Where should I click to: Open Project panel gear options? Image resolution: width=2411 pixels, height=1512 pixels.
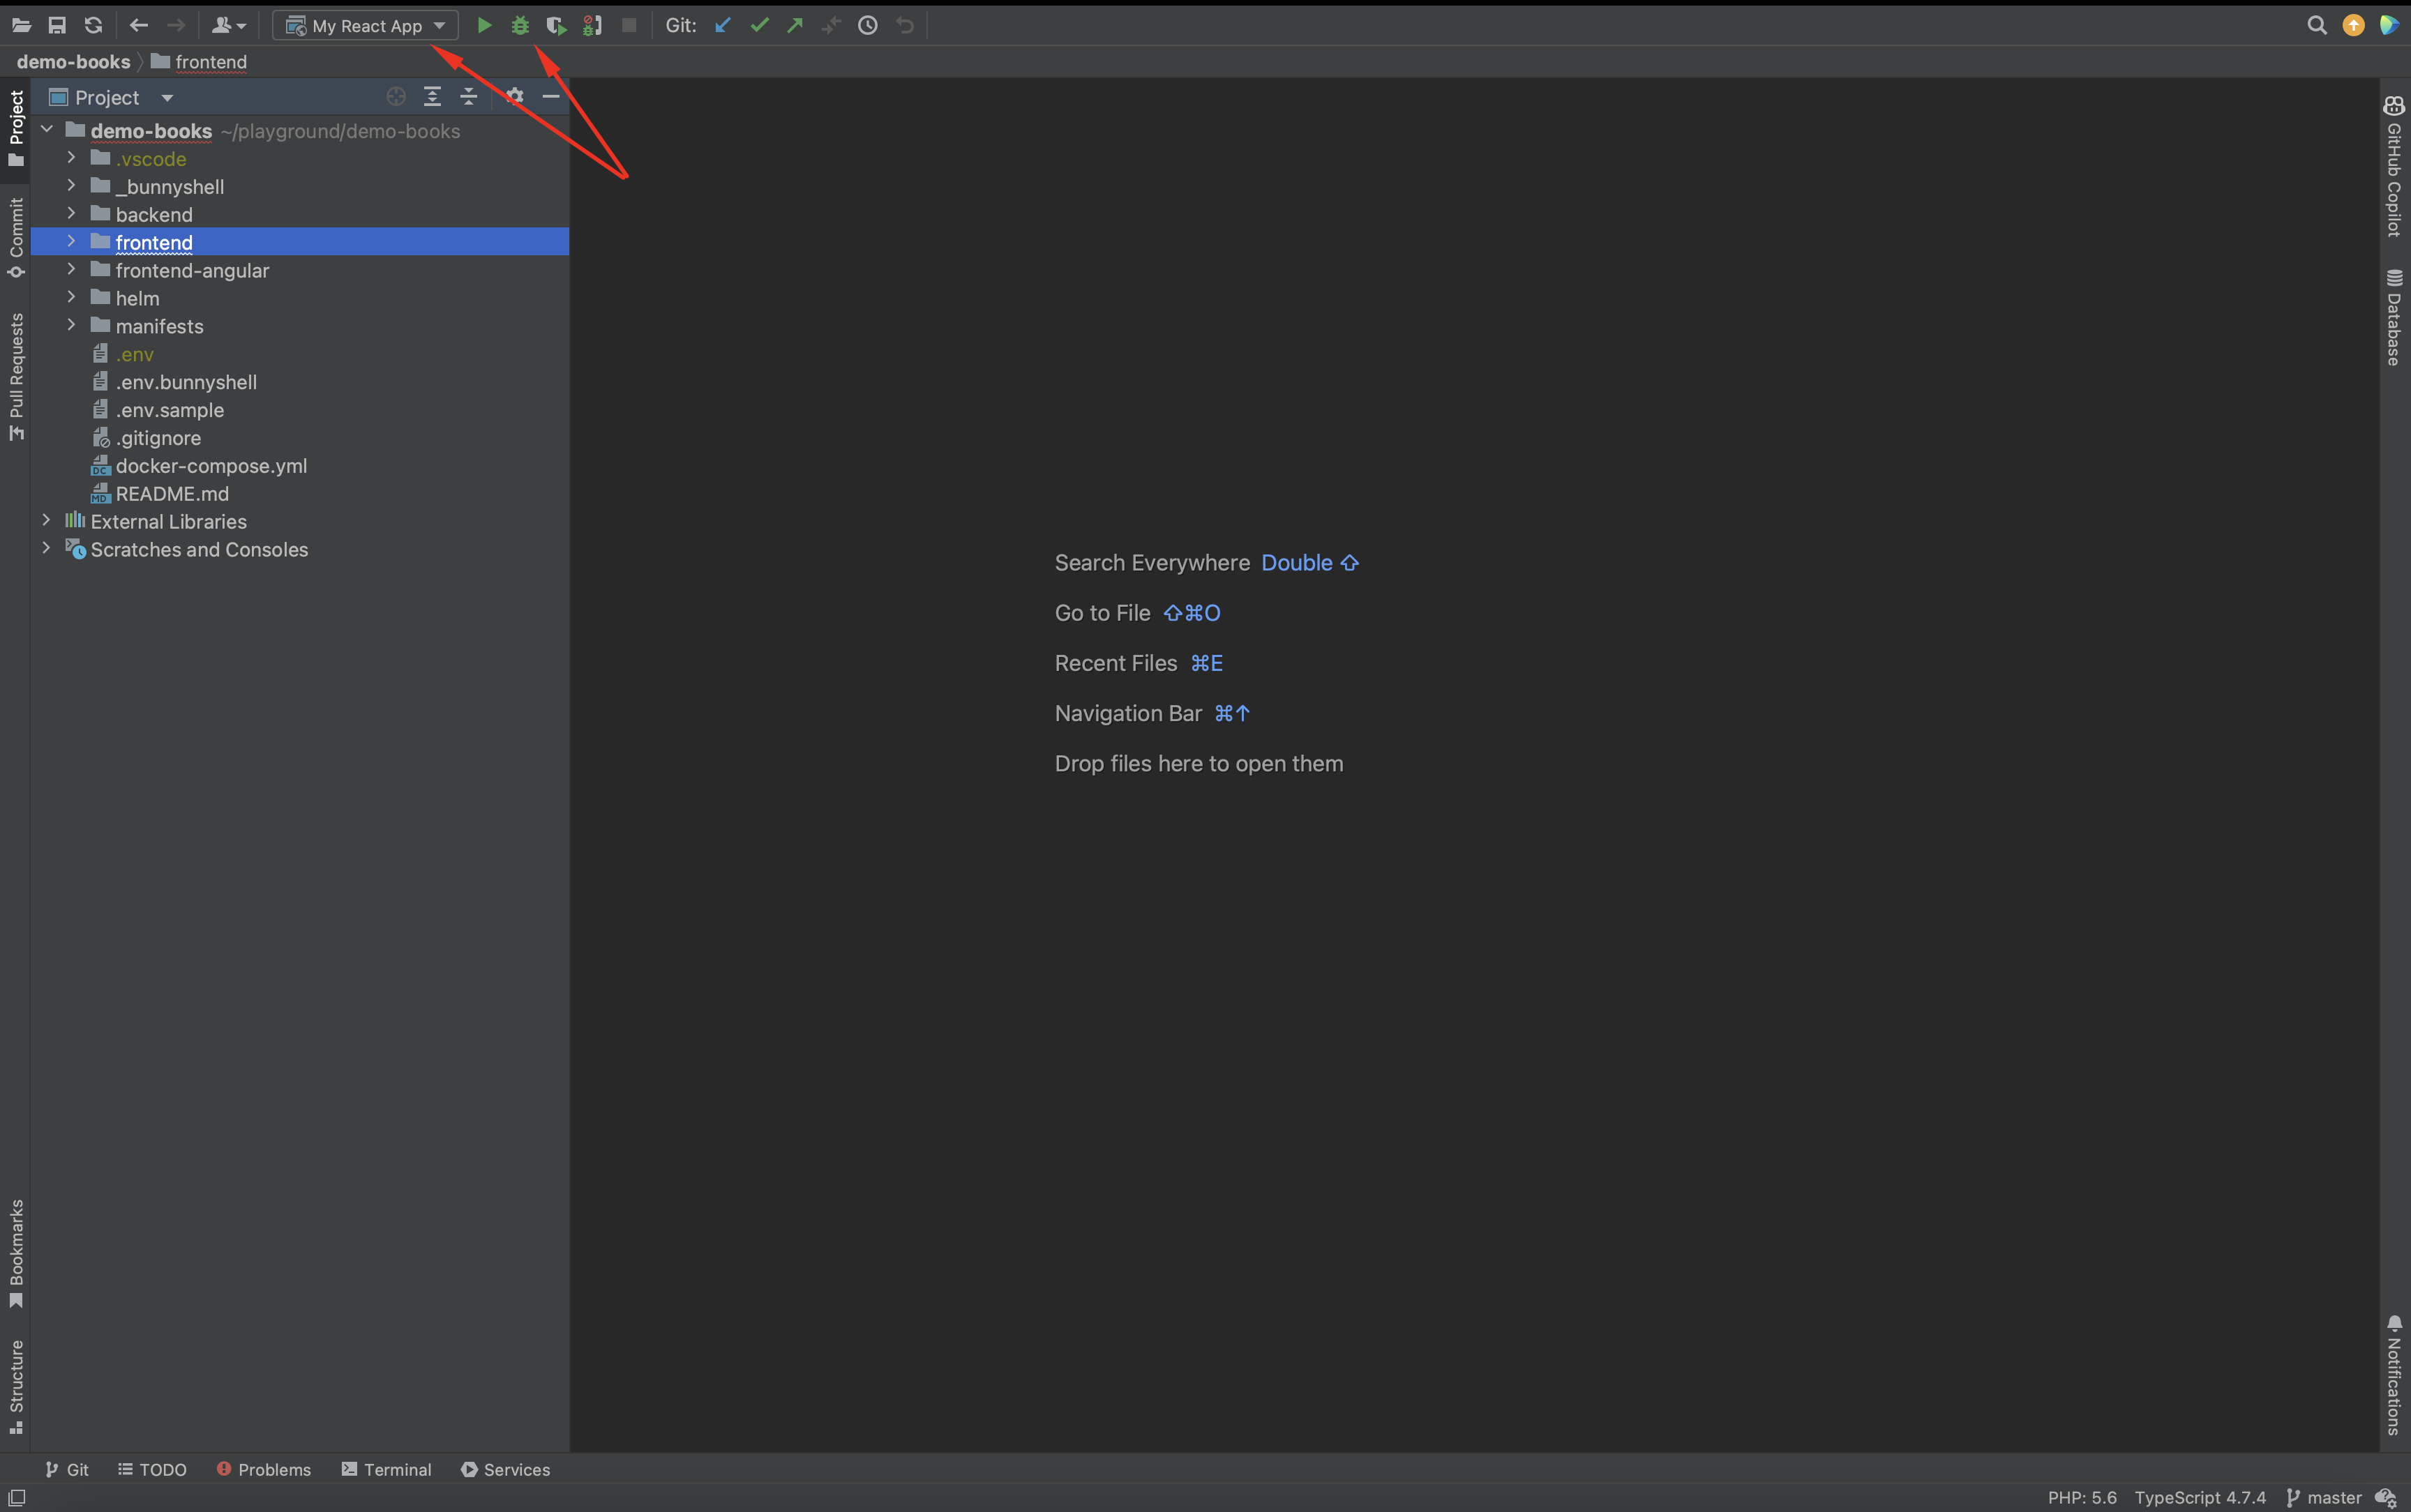[514, 97]
